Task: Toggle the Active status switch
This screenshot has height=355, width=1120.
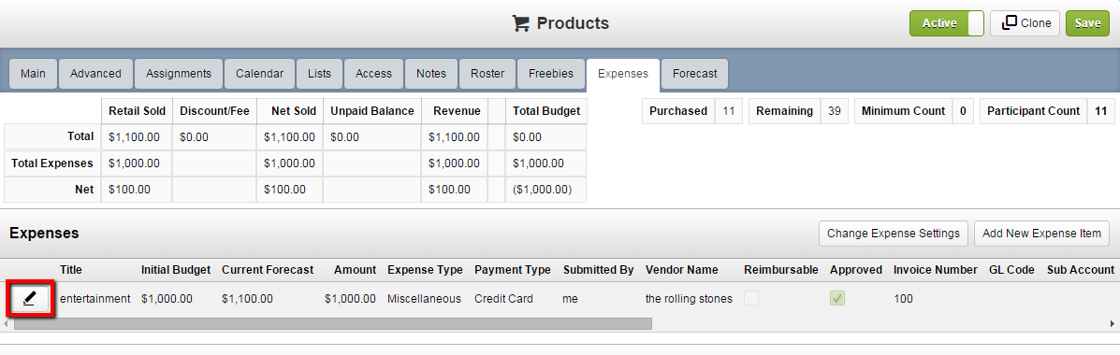Action: [946, 23]
